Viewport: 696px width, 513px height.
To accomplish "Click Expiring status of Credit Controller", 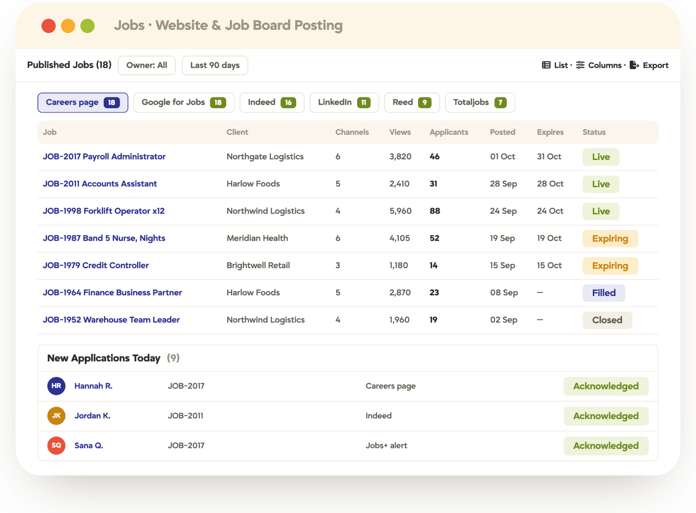I will [610, 266].
